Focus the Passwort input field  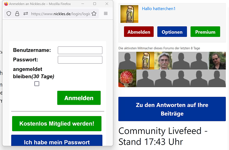[x=80, y=60]
